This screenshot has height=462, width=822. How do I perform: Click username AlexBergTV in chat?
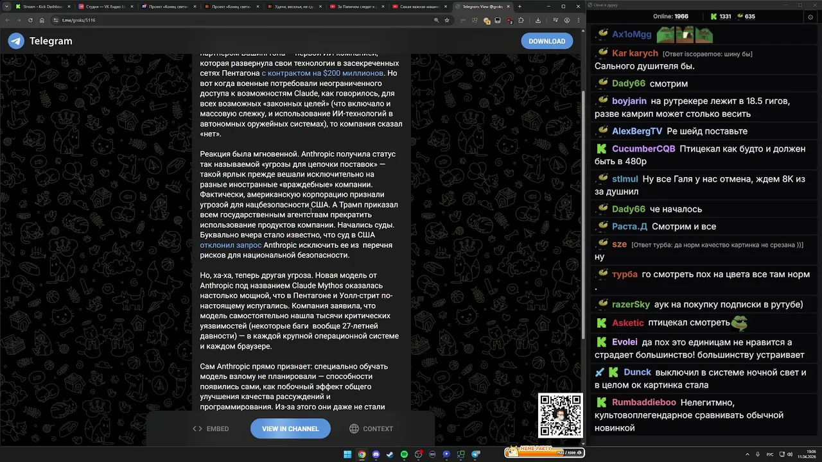pos(637,131)
